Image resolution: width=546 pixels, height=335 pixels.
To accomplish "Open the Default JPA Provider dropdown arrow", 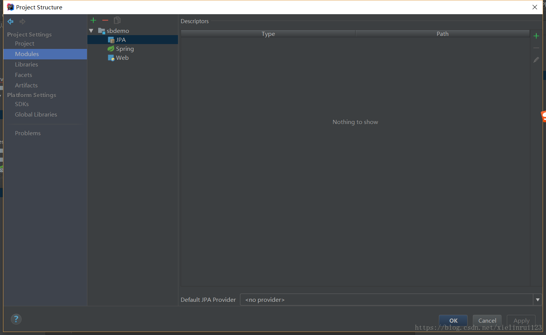I will point(537,300).
